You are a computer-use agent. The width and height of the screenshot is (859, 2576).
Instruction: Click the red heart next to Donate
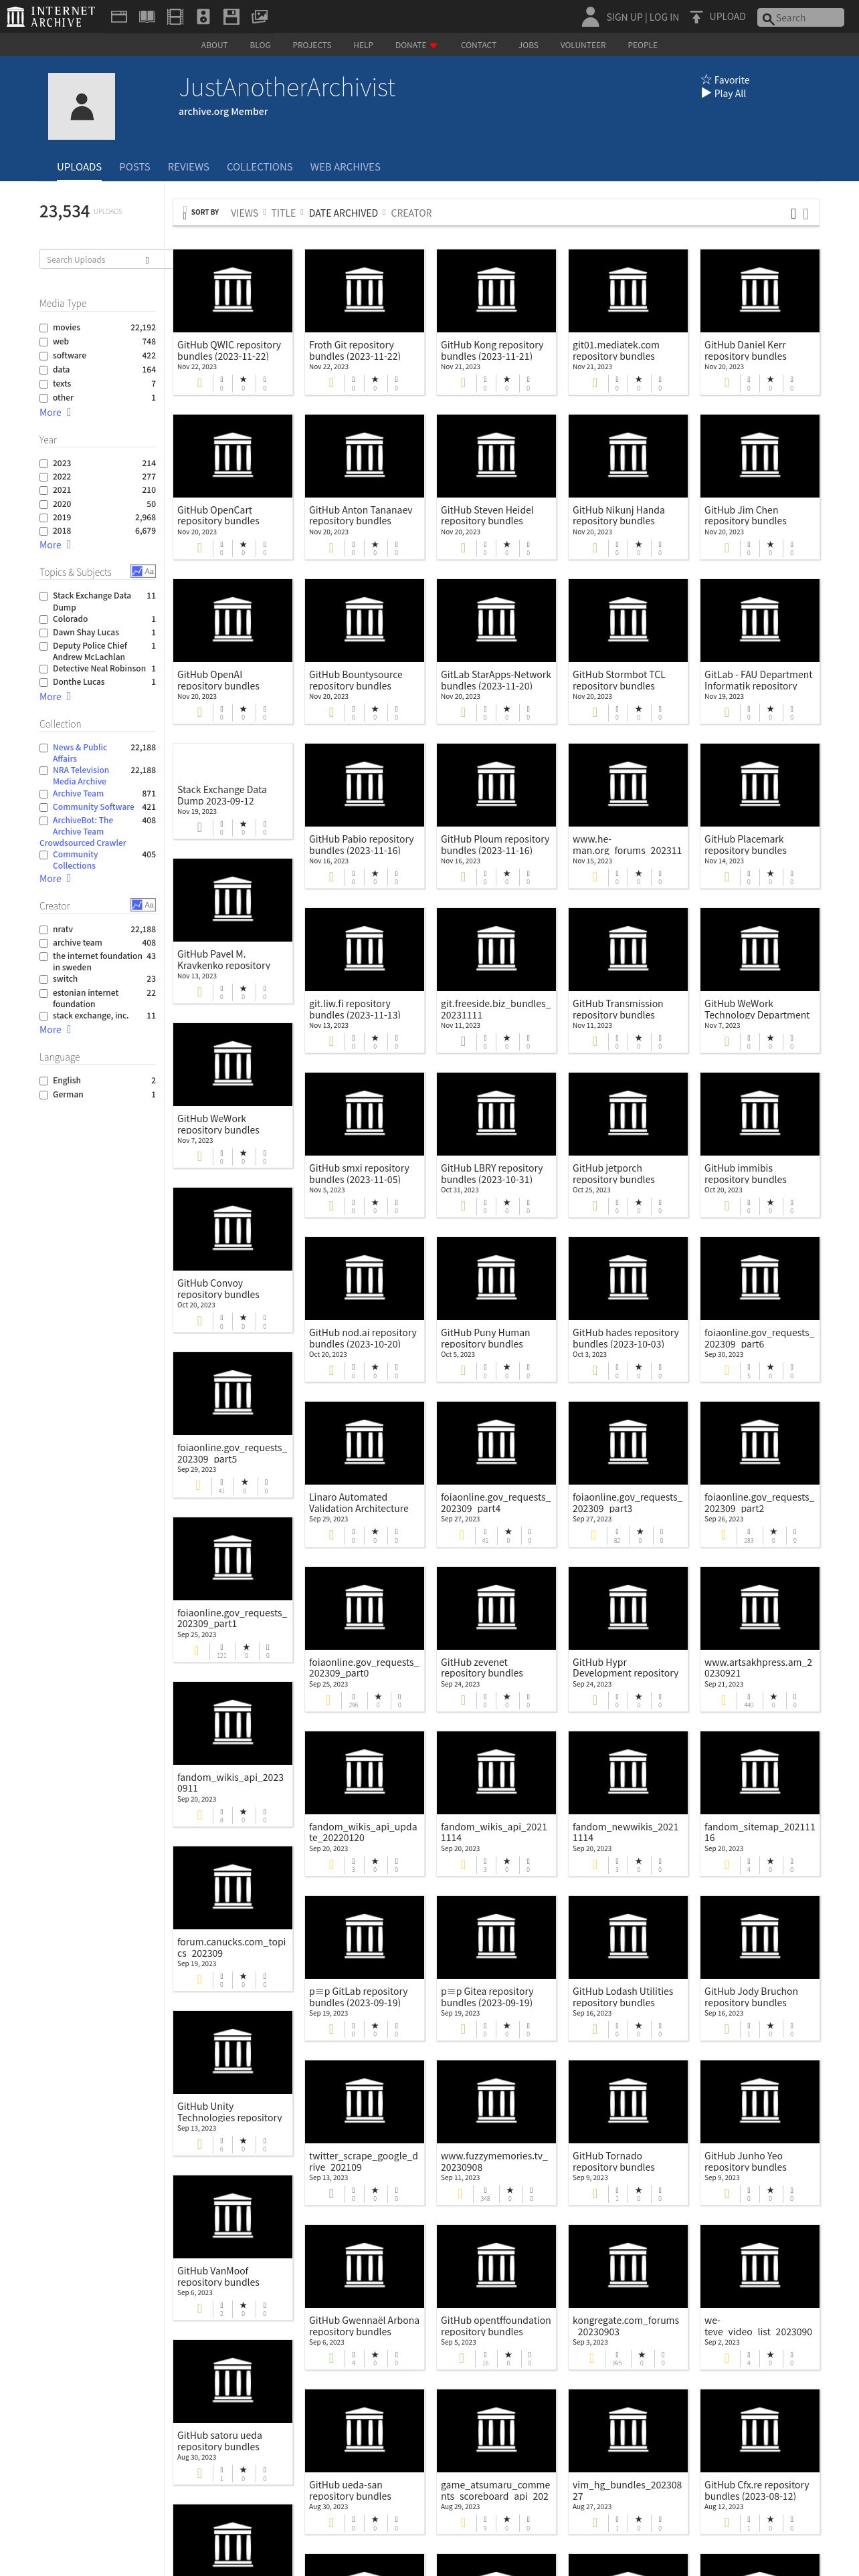[x=433, y=45]
